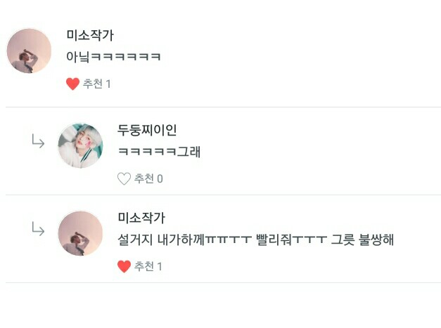Click the recommend count 1 on top comment
This screenshot has width=441, height=328.
tap(108, 84)
